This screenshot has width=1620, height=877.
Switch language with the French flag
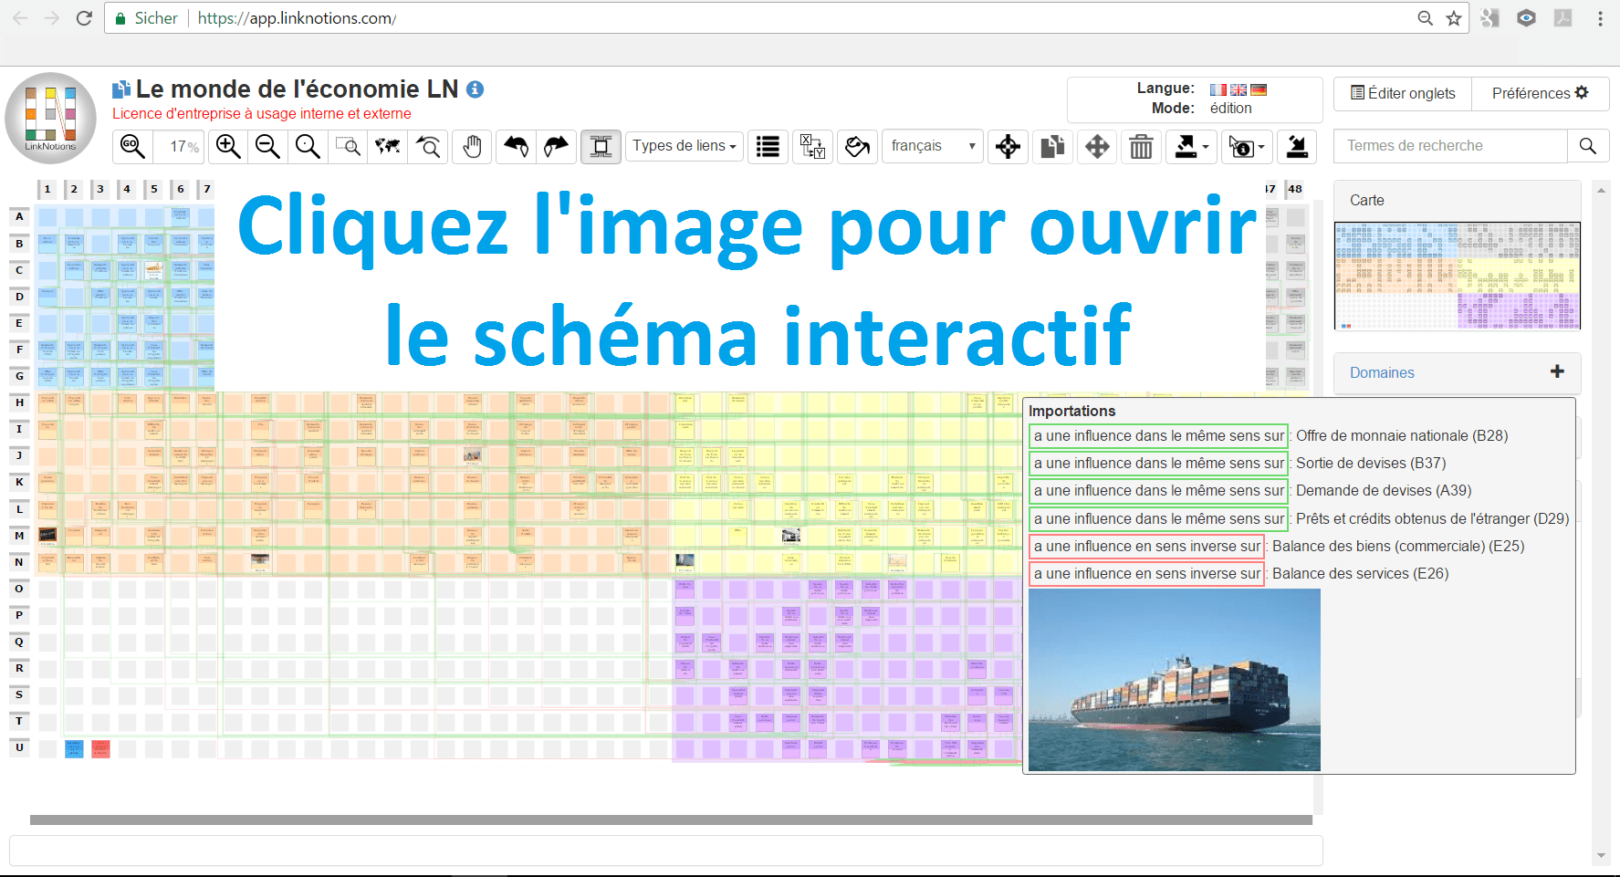click(1218, 89)
